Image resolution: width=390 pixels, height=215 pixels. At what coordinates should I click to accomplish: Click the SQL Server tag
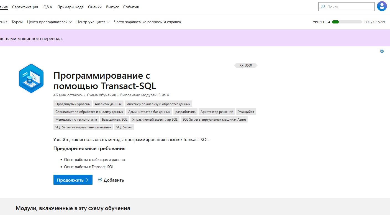(x=124, y=127)
